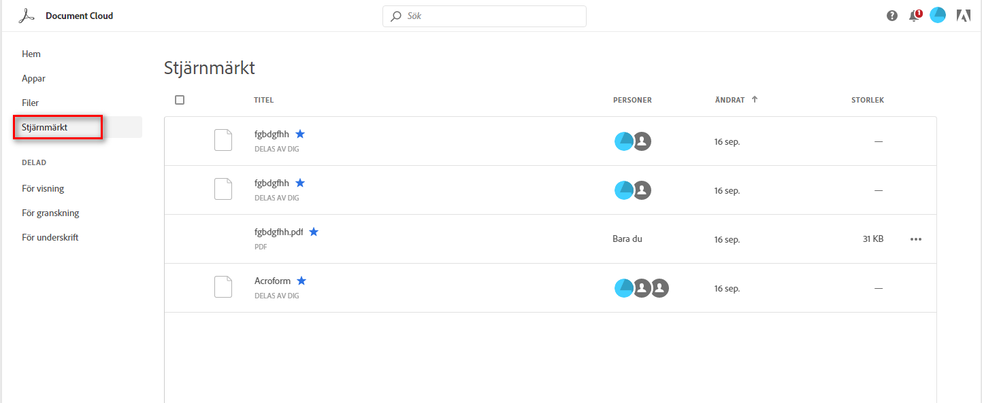Sort by the Titel column header
Viewport: 982px width, 403px height.
pyautogui.click(x=263, y=100)
